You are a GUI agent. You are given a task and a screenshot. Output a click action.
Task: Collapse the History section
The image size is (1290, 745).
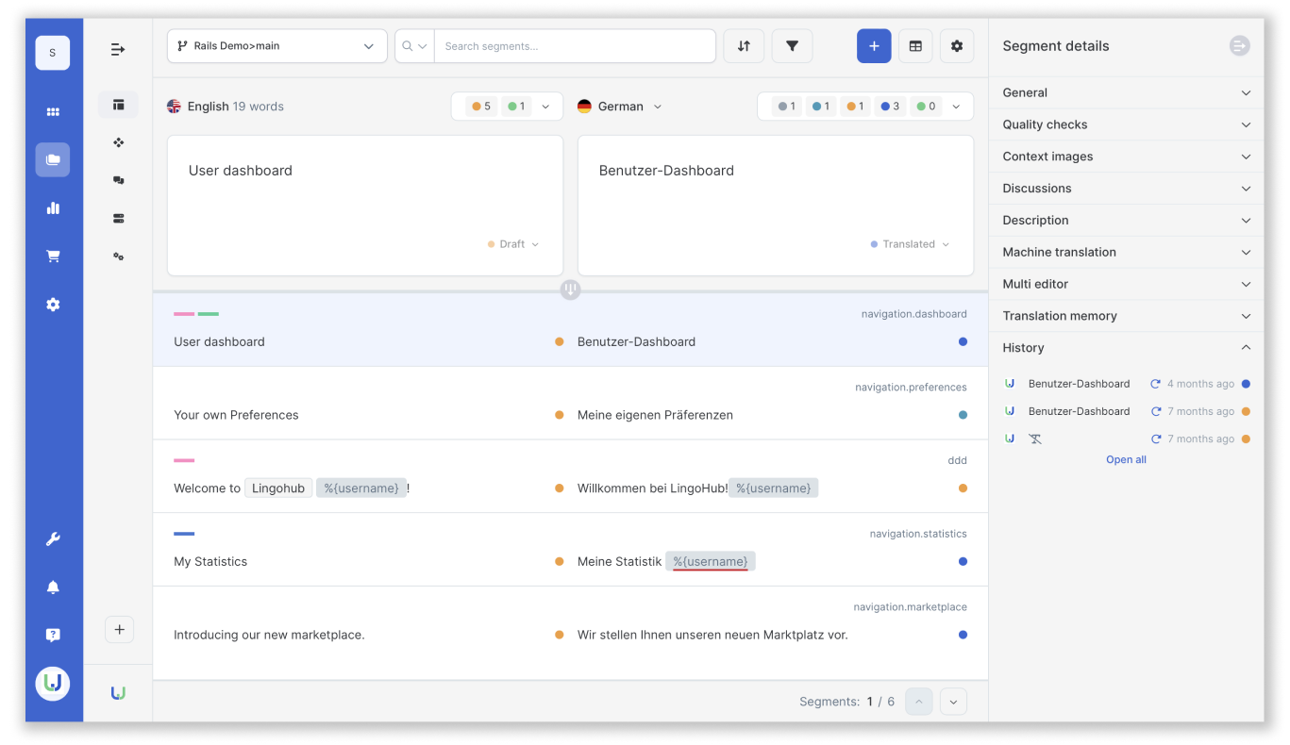[x=1126, y=348]
